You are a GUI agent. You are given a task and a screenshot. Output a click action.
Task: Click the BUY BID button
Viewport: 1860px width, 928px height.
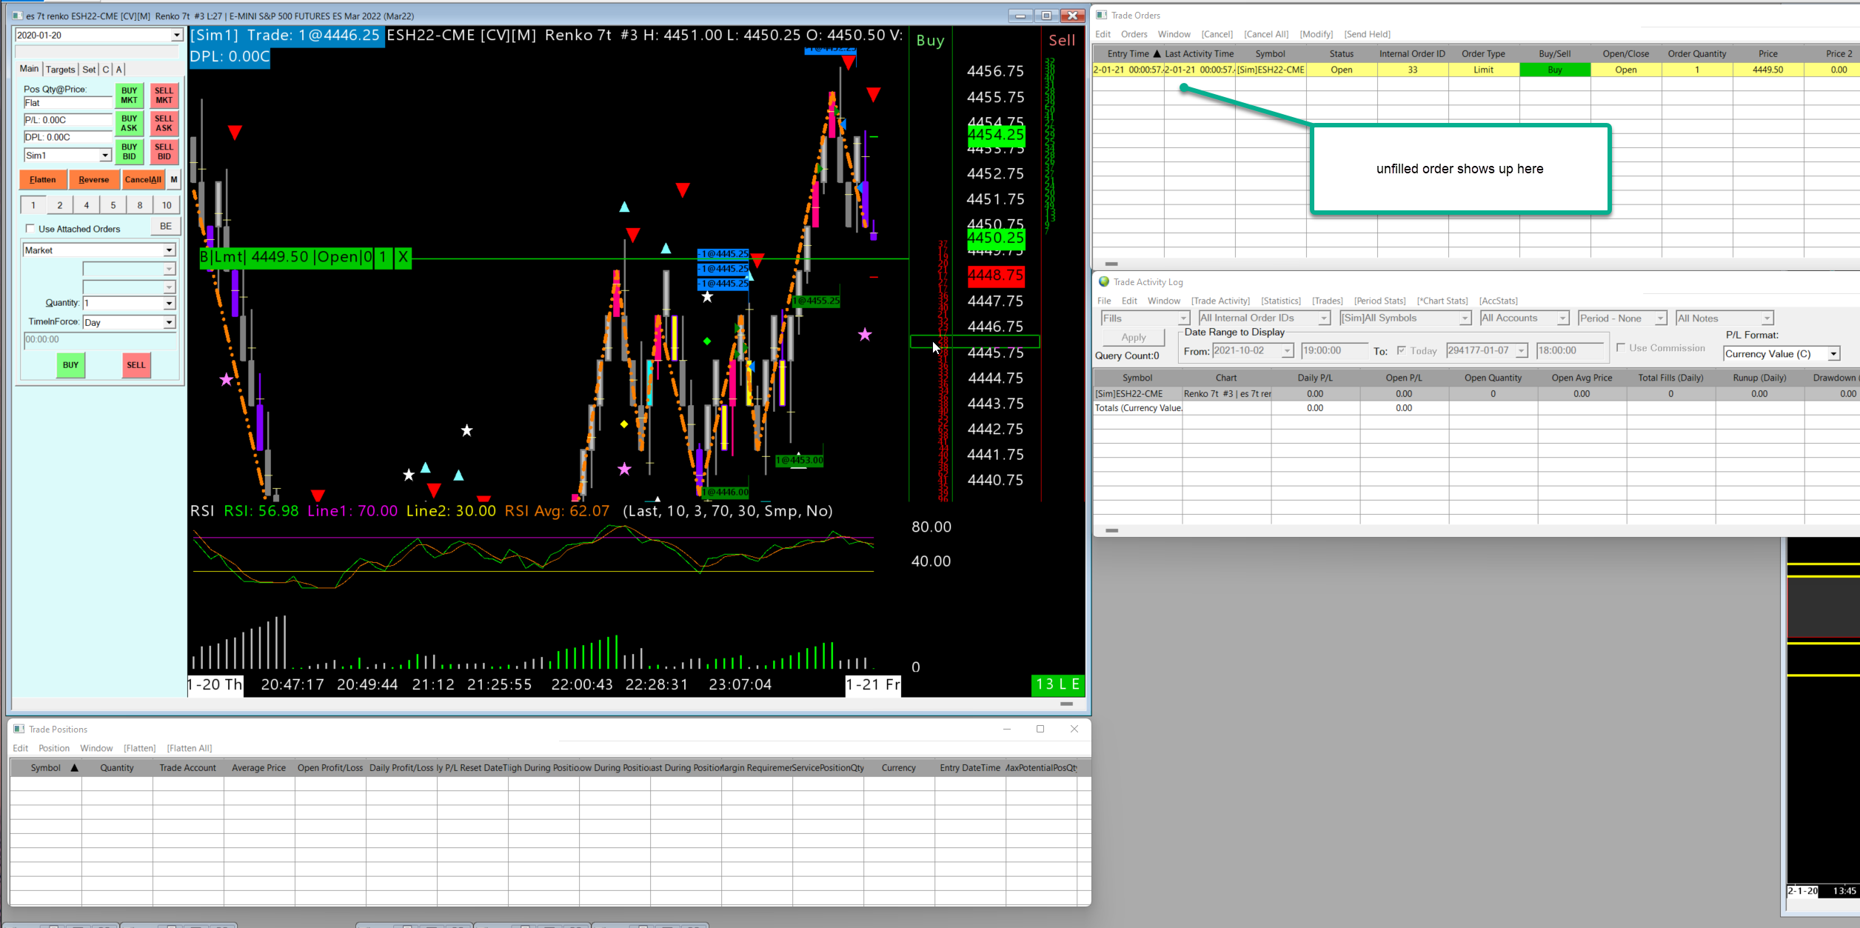129,152
